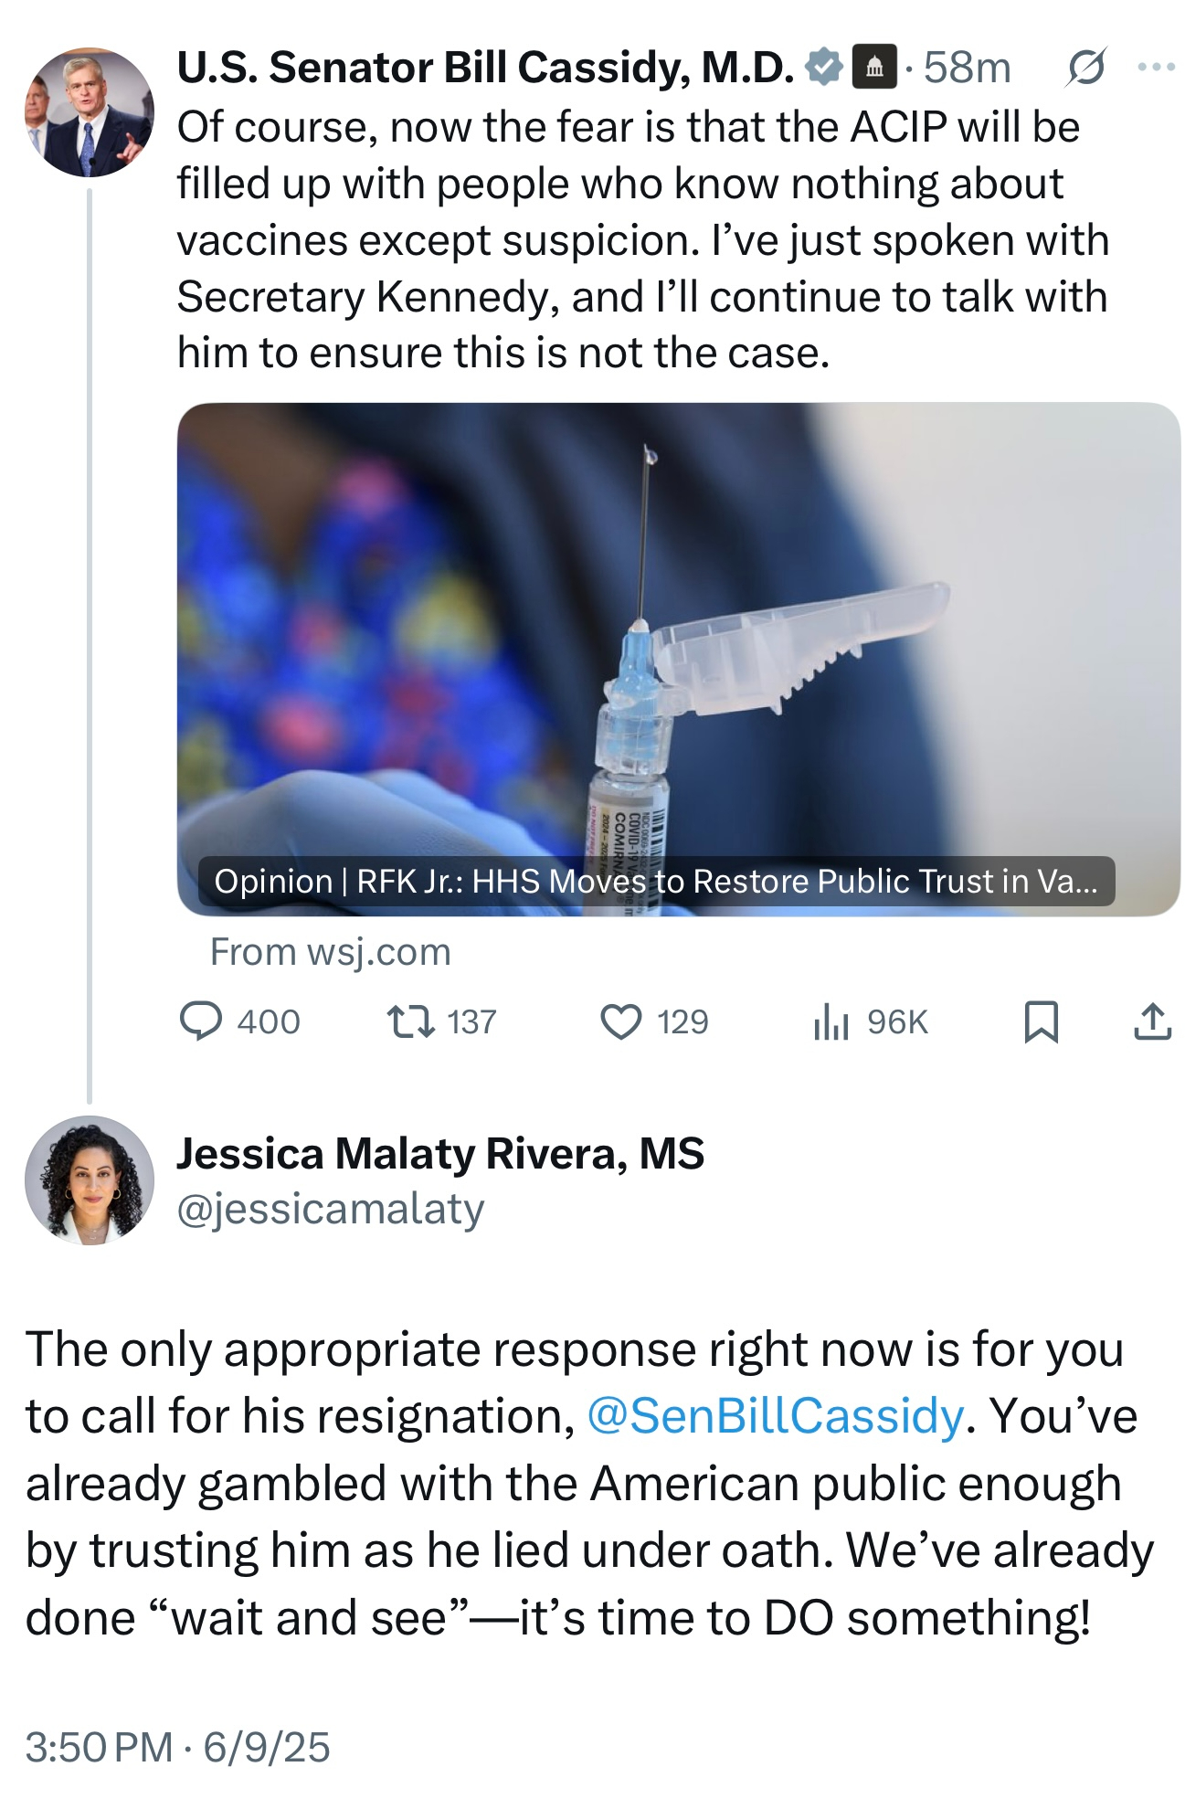Screen dimensions: 1185x1809
Task: Click the blue verified checkmark badge
Action: 824,67
